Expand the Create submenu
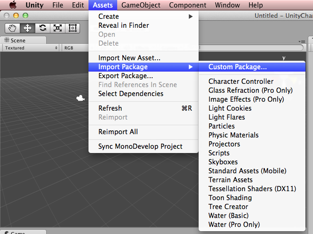 [x=144, y=16]
